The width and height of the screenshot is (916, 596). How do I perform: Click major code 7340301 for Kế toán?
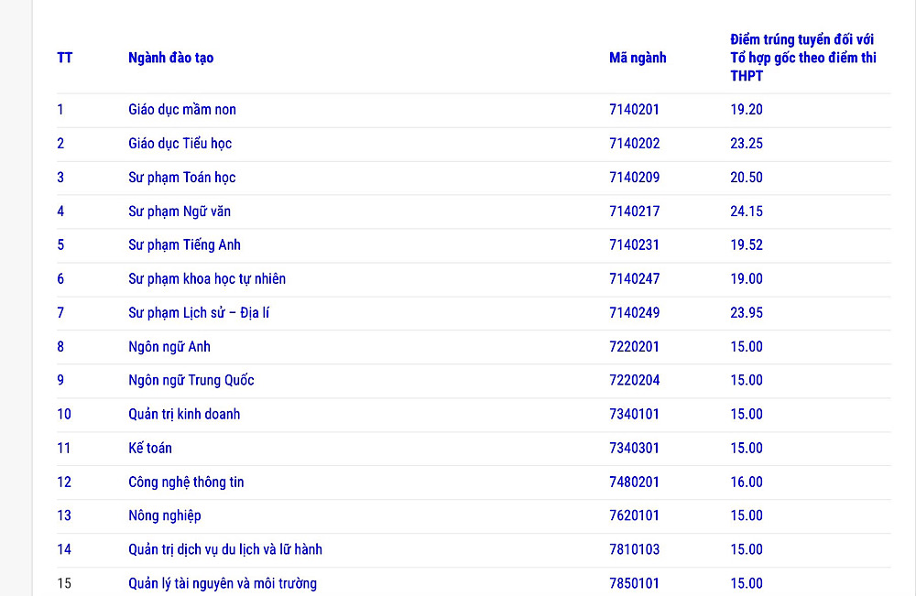coord(634,449)
